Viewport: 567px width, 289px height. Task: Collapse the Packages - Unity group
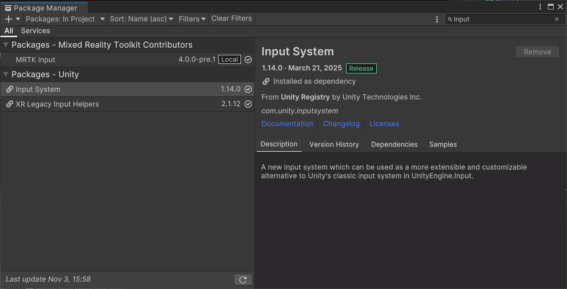coord(6,74)
